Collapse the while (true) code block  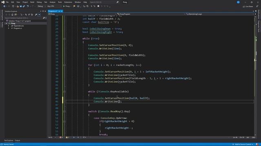(x=64, y=39)
